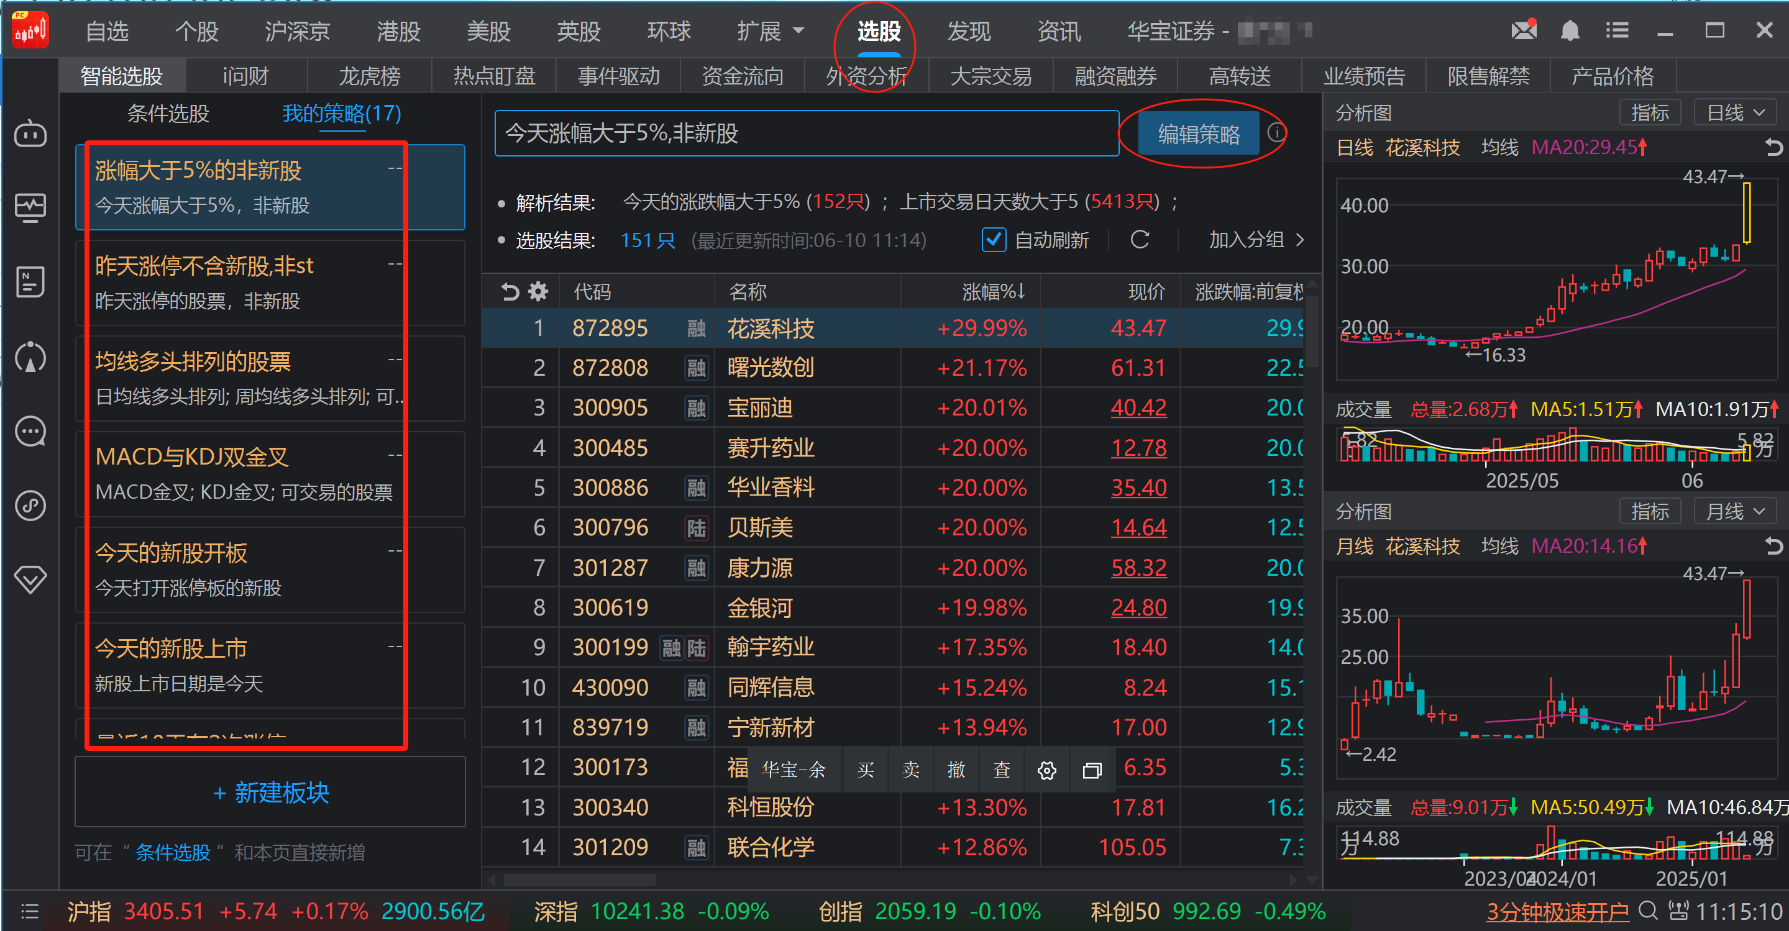Click the red app logo icon
Screen dimensions: 1789x931
(30, 30)
